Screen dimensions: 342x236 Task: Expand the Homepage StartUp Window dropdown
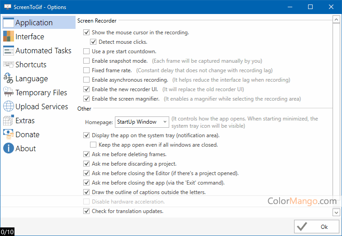[x=142, y=122]
